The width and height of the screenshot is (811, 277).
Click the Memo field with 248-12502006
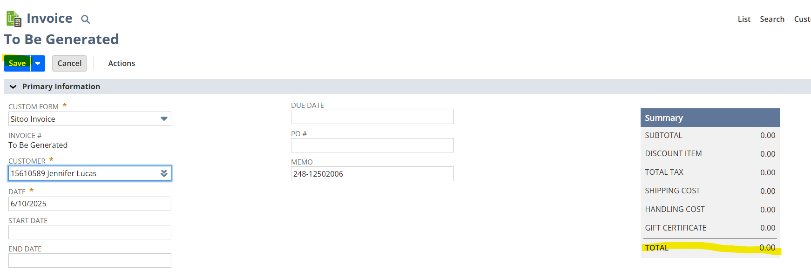[372, 174]
